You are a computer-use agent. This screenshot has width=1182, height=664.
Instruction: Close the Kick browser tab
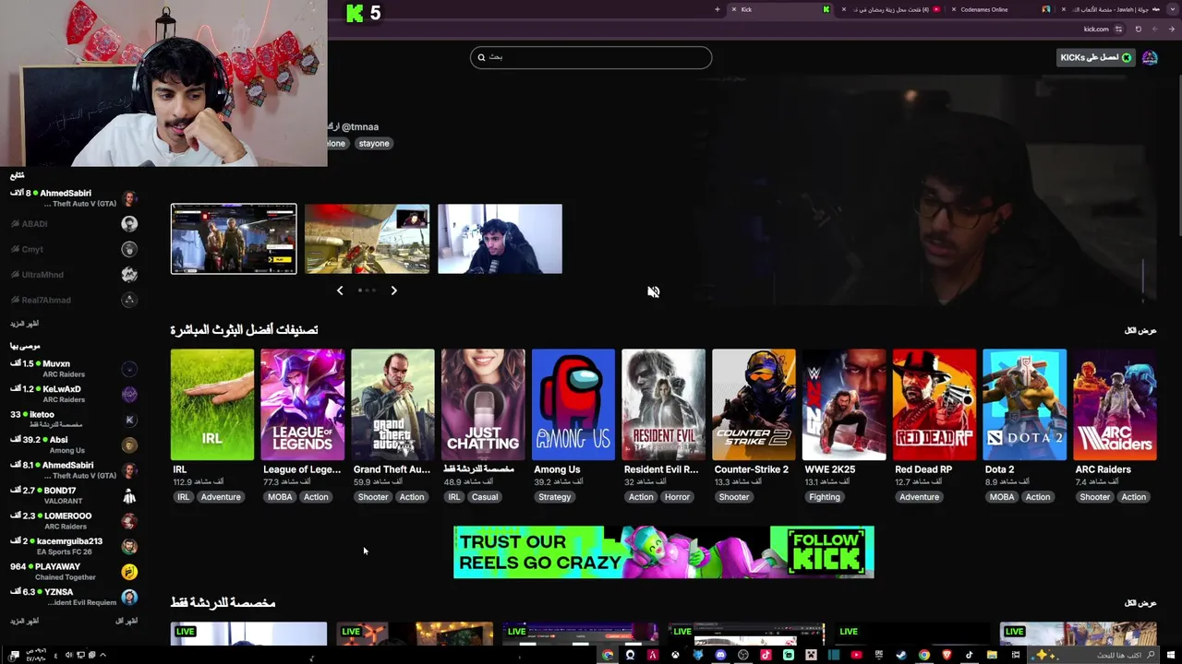tap(734, 9)
